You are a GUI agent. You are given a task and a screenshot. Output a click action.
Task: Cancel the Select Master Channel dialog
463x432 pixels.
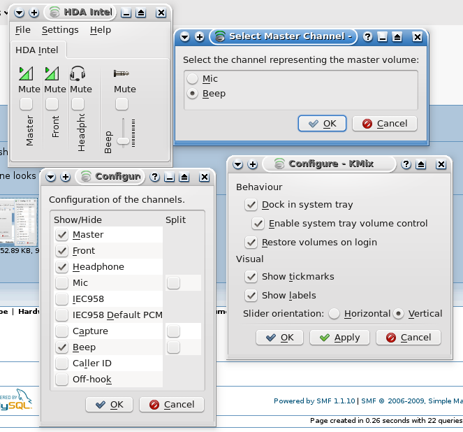[x=385, y=123]
